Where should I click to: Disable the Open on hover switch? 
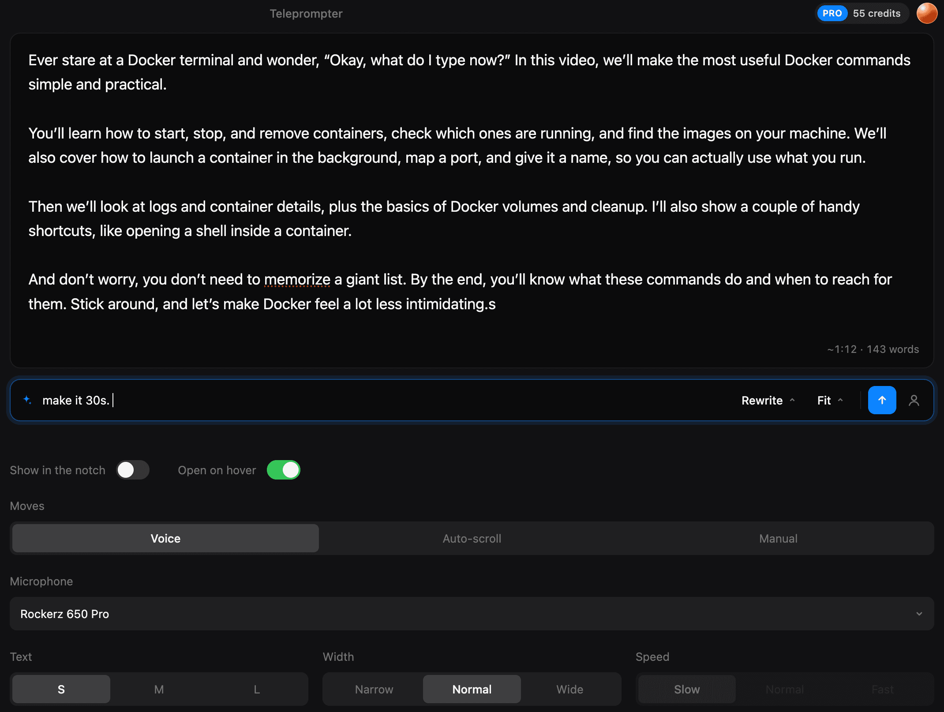284,470
